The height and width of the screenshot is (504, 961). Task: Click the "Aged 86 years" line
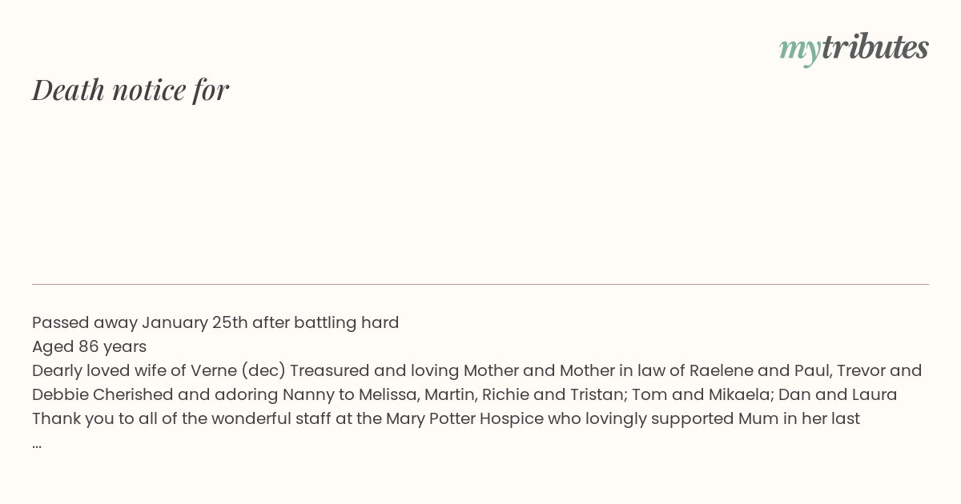(x=89, y=346)
